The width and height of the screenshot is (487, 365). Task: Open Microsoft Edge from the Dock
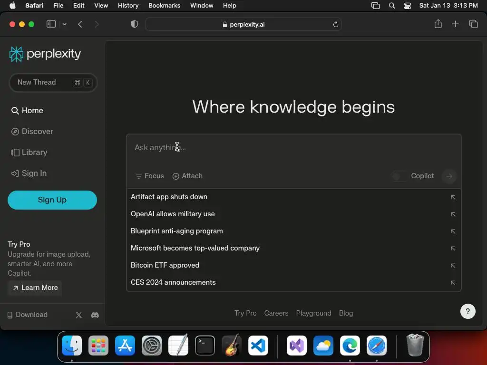[x=350, y=346]
